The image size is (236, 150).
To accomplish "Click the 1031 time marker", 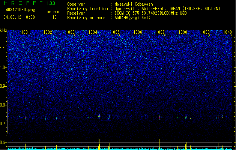I will point(26,32).
